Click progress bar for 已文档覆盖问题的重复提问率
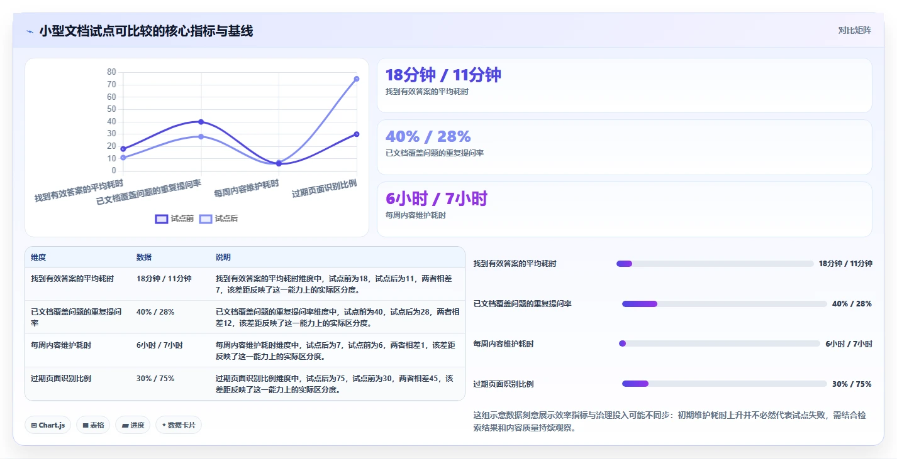 point(725,304)
